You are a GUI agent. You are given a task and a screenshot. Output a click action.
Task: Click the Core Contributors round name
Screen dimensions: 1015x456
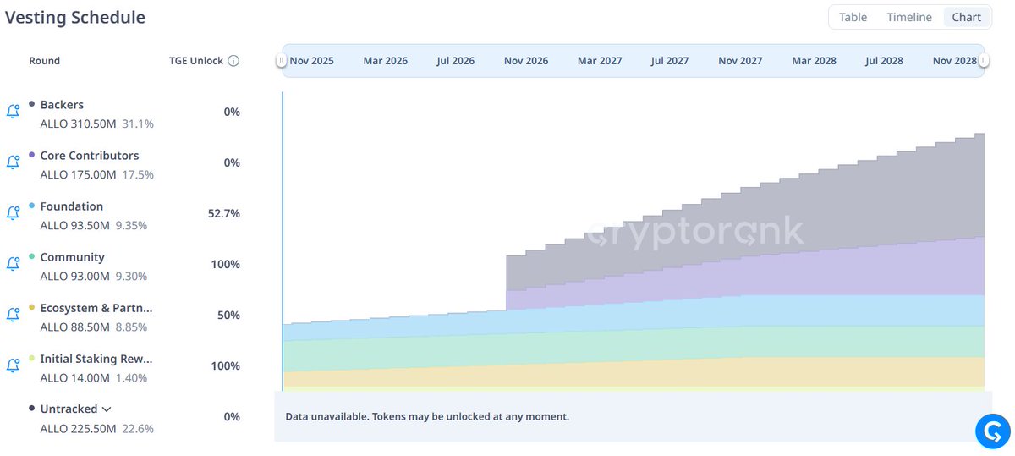click(90, 156)
